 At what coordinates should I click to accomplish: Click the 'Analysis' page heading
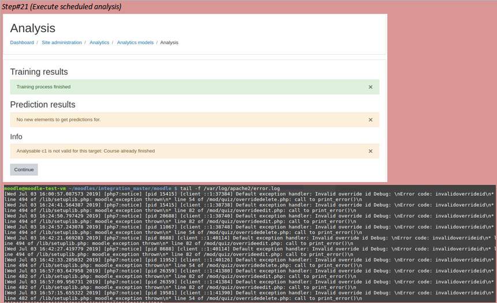pos(33,28)
